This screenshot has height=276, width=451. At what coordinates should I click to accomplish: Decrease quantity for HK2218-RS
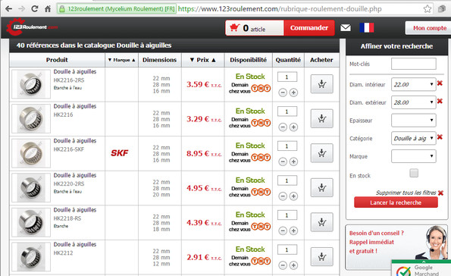(x=283, y=231)
